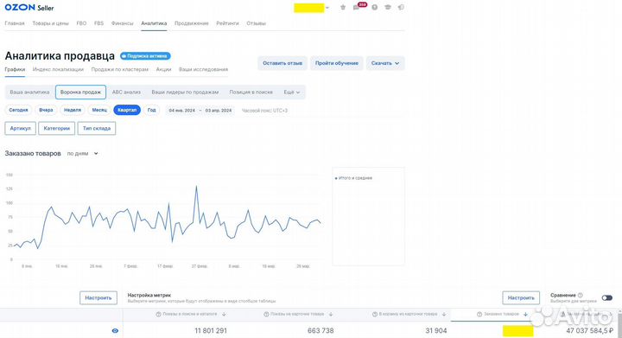Sort by Показы в поиске и каталоге arrow

coord(224,314)
